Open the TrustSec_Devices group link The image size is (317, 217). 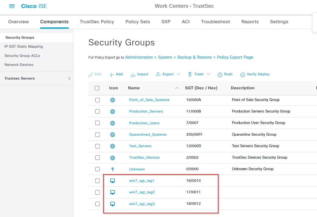tap(144, 157)
